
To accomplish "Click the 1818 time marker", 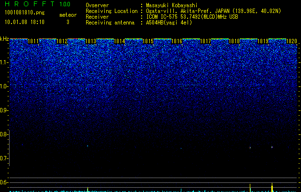I will [x=234, y=41].
